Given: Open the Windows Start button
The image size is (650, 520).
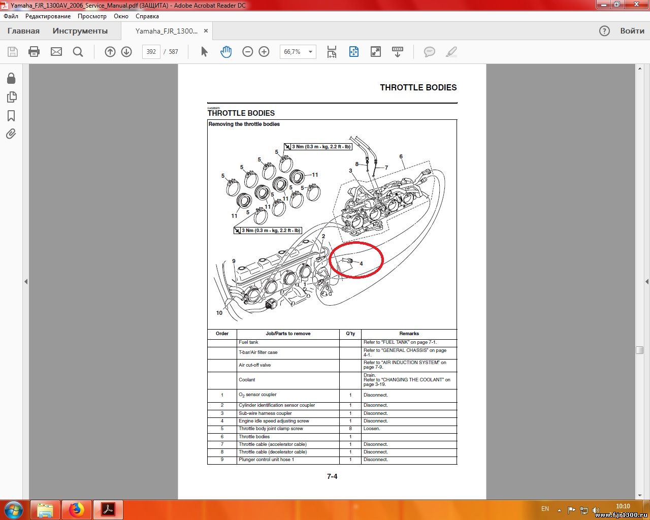Looking at the screenshot, I should (14, 509).
